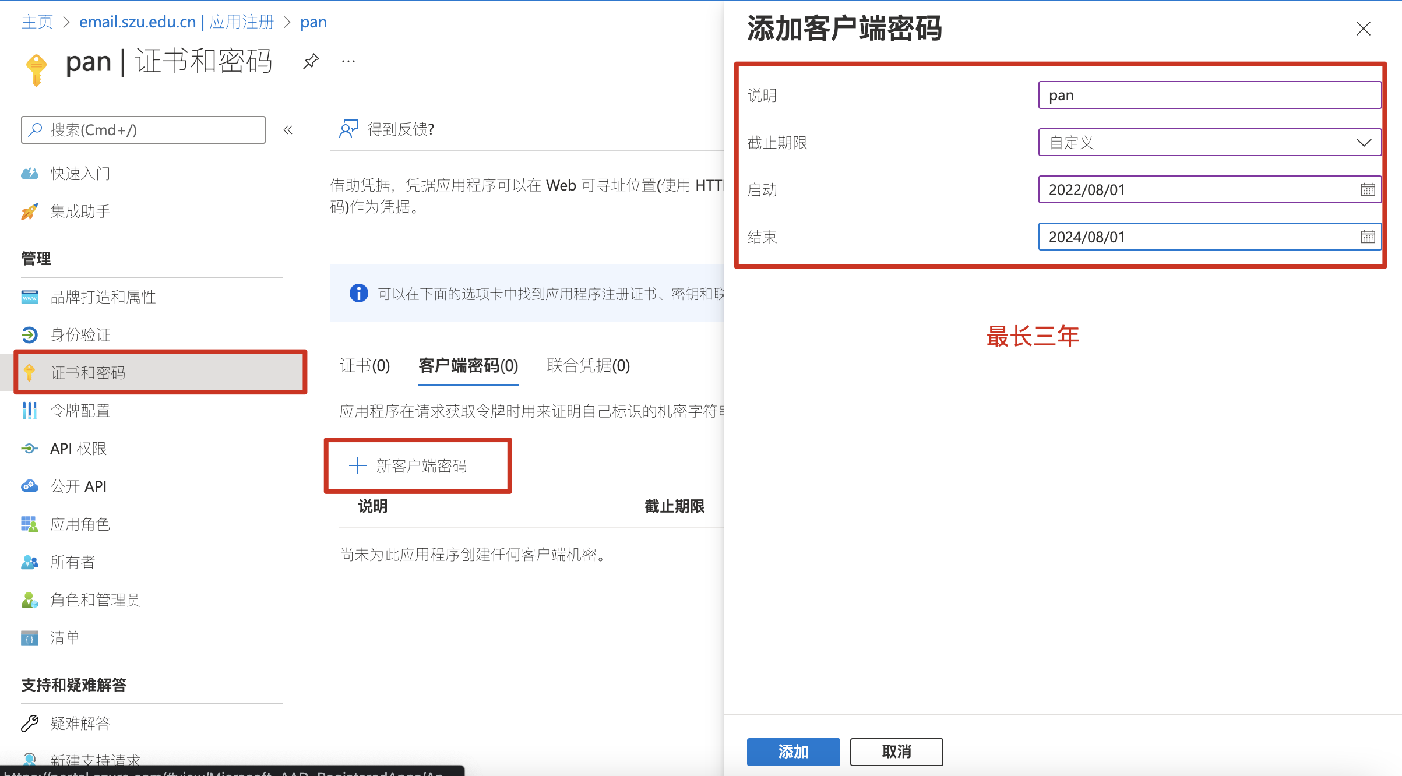1402x776 pixels.
Task: Click the feedback person icon
Action: pyautogui.click(x=348, y=129)
